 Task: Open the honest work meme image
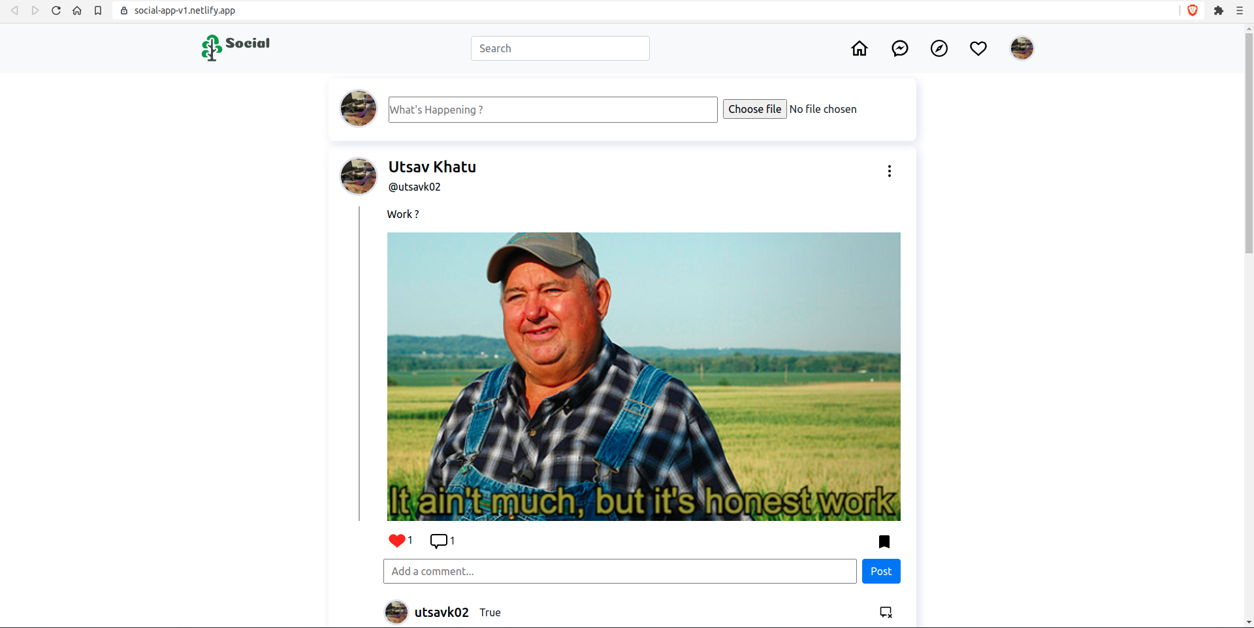(644, 377)
